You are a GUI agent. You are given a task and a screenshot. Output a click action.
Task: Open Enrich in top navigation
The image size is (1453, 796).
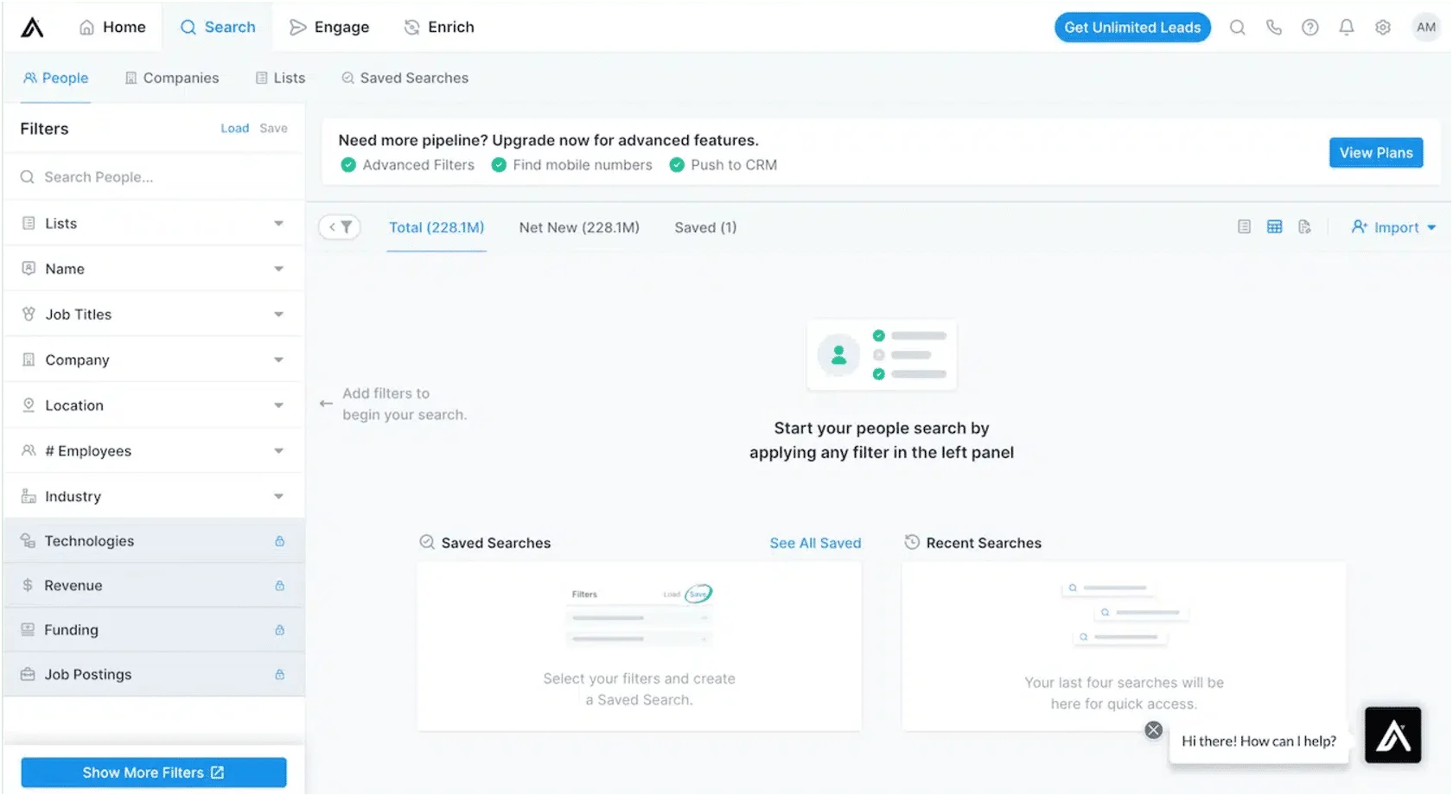pos(439,28)
